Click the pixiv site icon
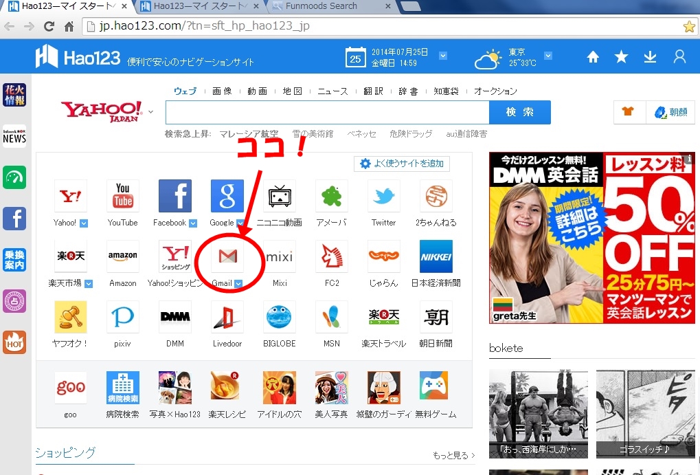Viewport: 700px width, 475px height. coord(123,317)
